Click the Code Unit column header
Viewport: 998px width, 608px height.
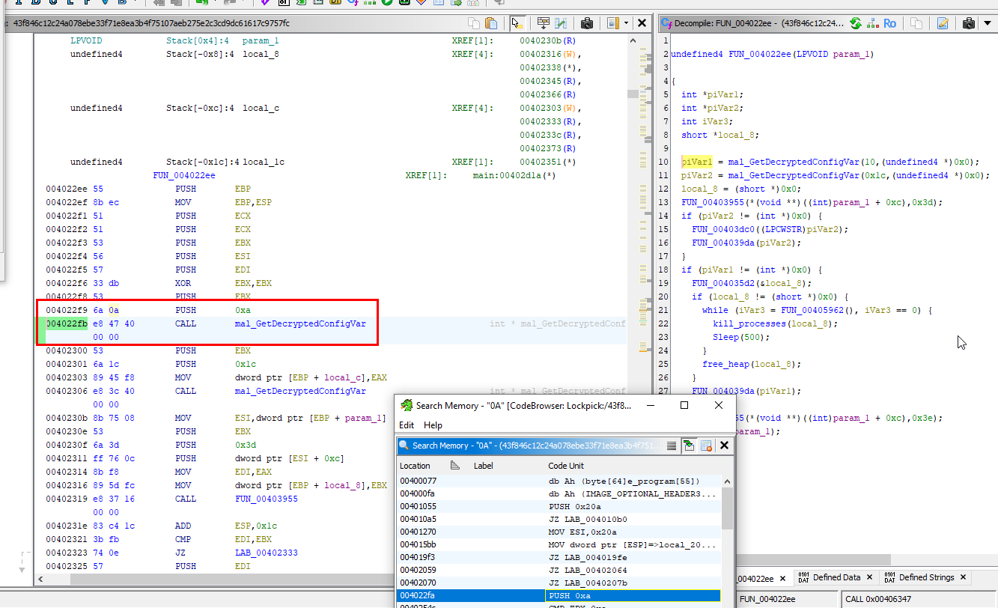pyautogui.click(x=567, y=466)
